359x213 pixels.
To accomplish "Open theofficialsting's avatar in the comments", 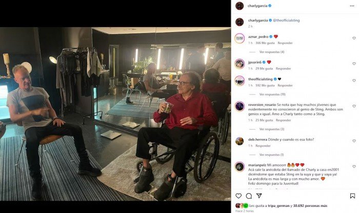I will (x=240, y=81).
